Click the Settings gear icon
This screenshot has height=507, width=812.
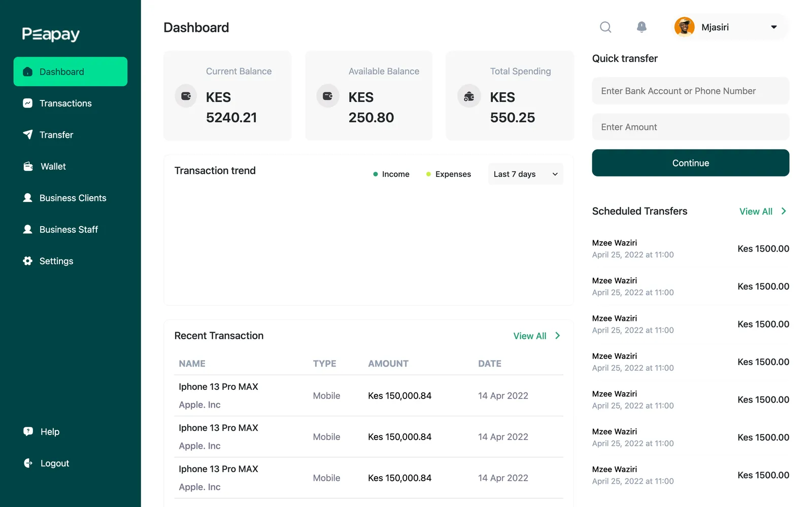(x=28, y=261)
